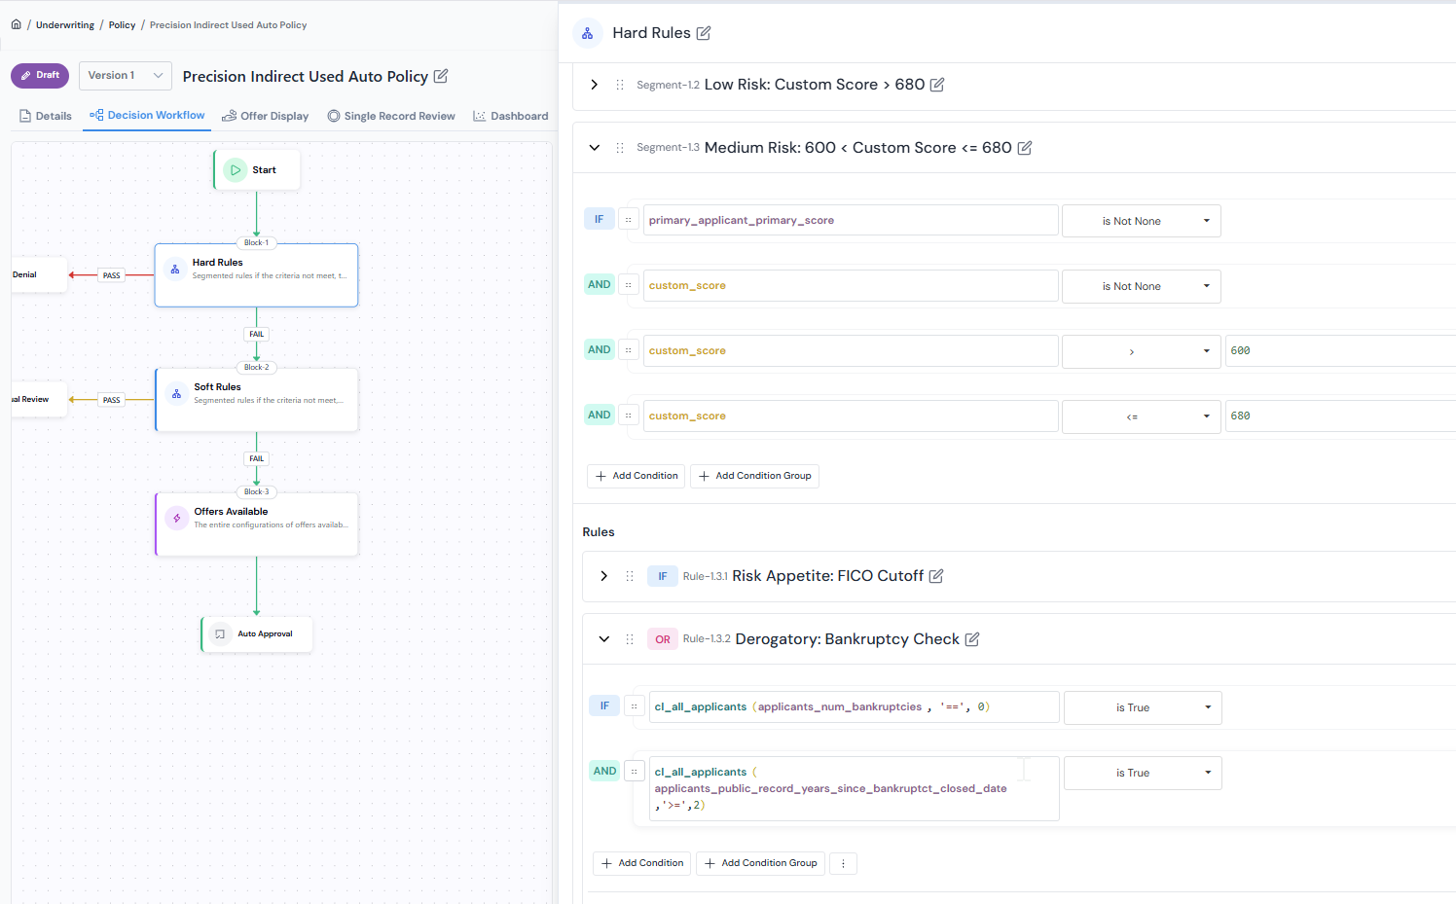The width and height of the screenshot is (1456, 904).
Task: Switch to Details tab
Action: click(46, 116)
